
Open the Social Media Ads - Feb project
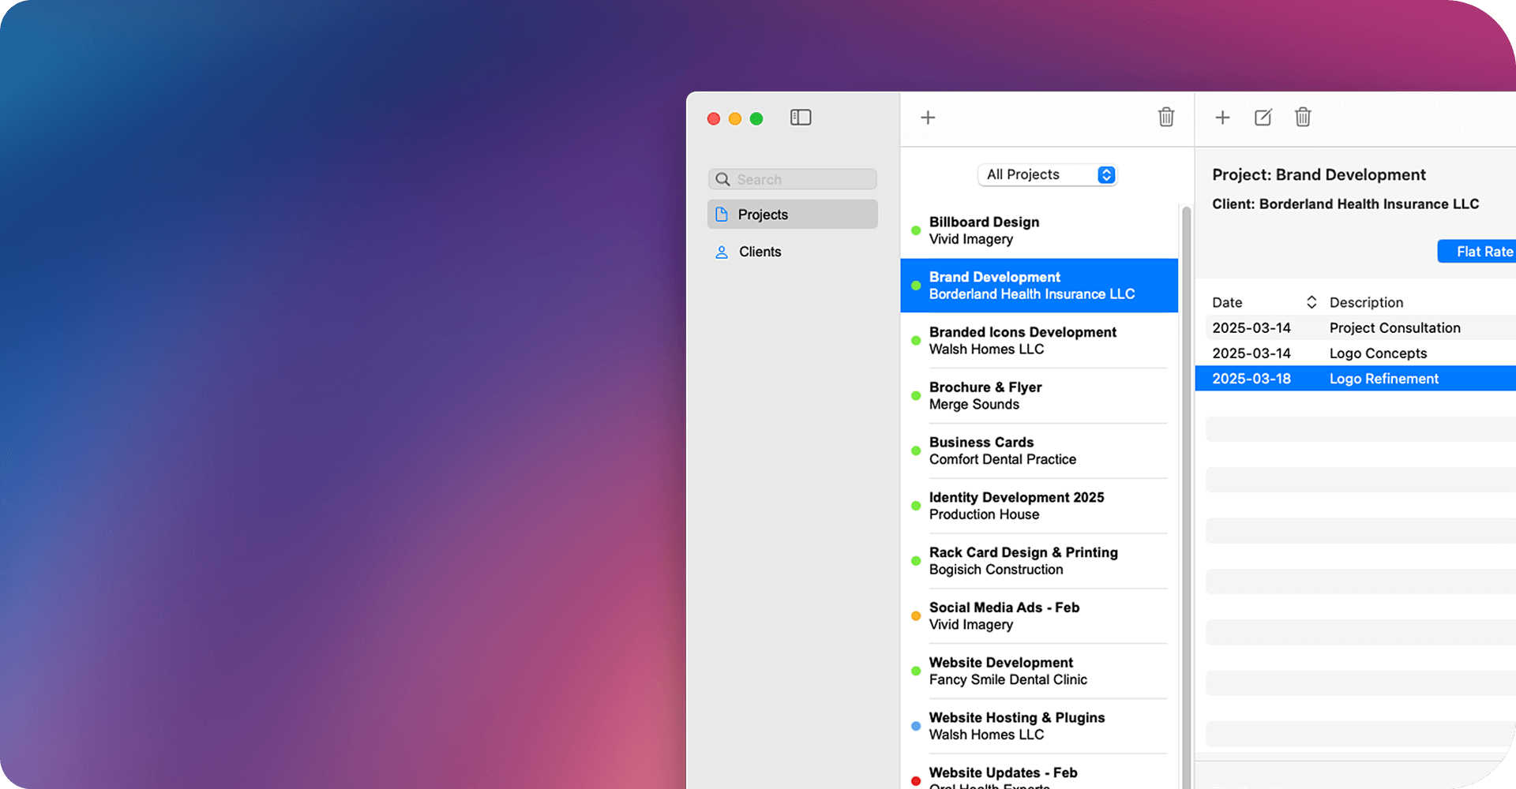point(1039,616)
